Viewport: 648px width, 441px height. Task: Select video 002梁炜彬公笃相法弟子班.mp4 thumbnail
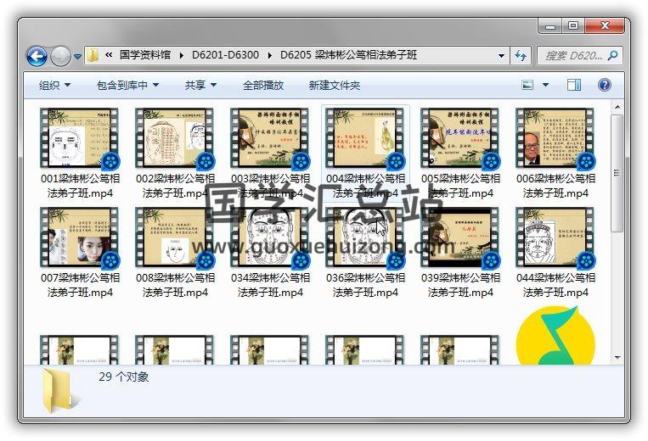[x=174, y=137]
